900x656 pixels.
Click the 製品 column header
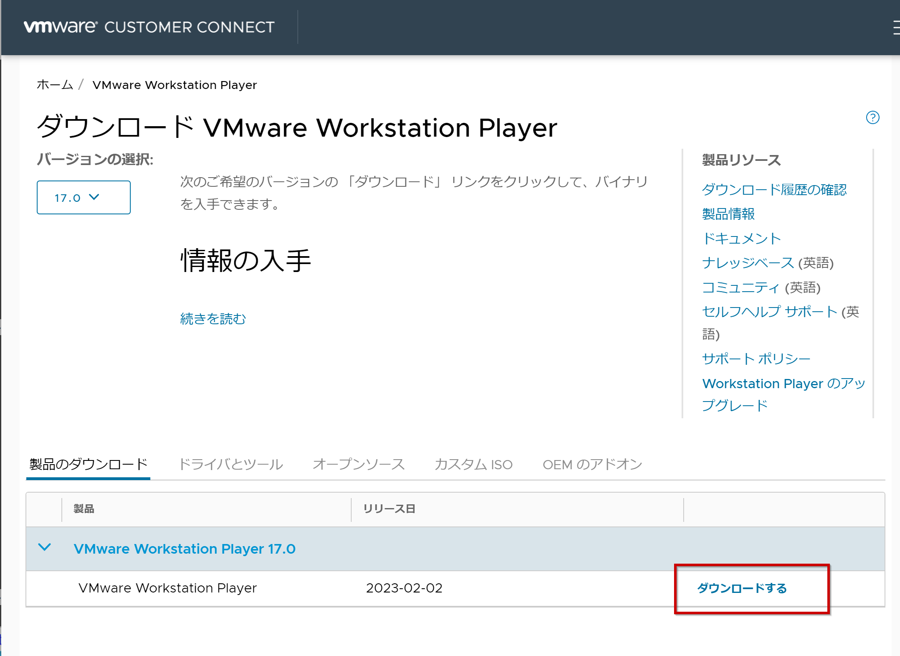84,509
